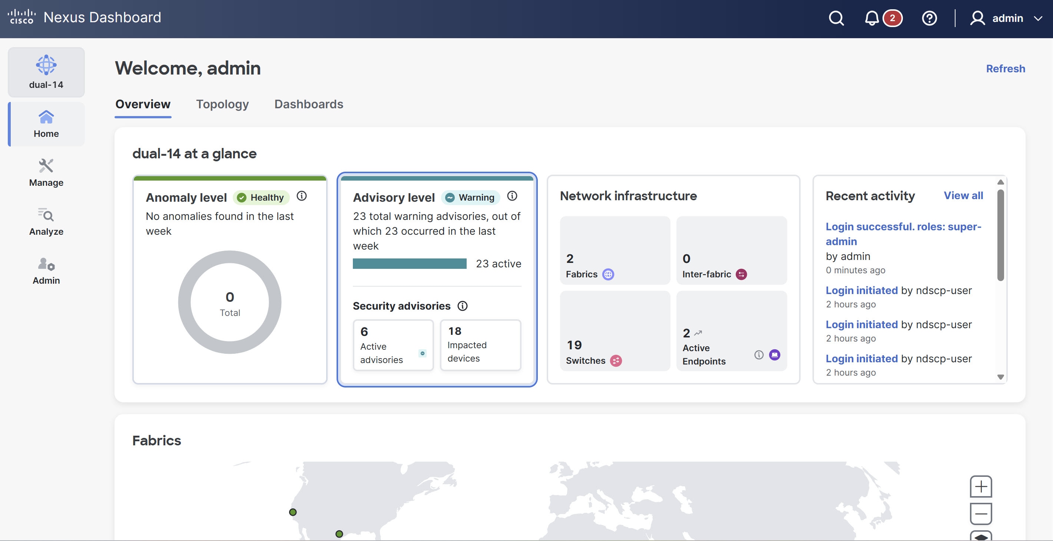Open the search from the top bar
This screenshot has height=541, width=1053.
coord(835,18)
